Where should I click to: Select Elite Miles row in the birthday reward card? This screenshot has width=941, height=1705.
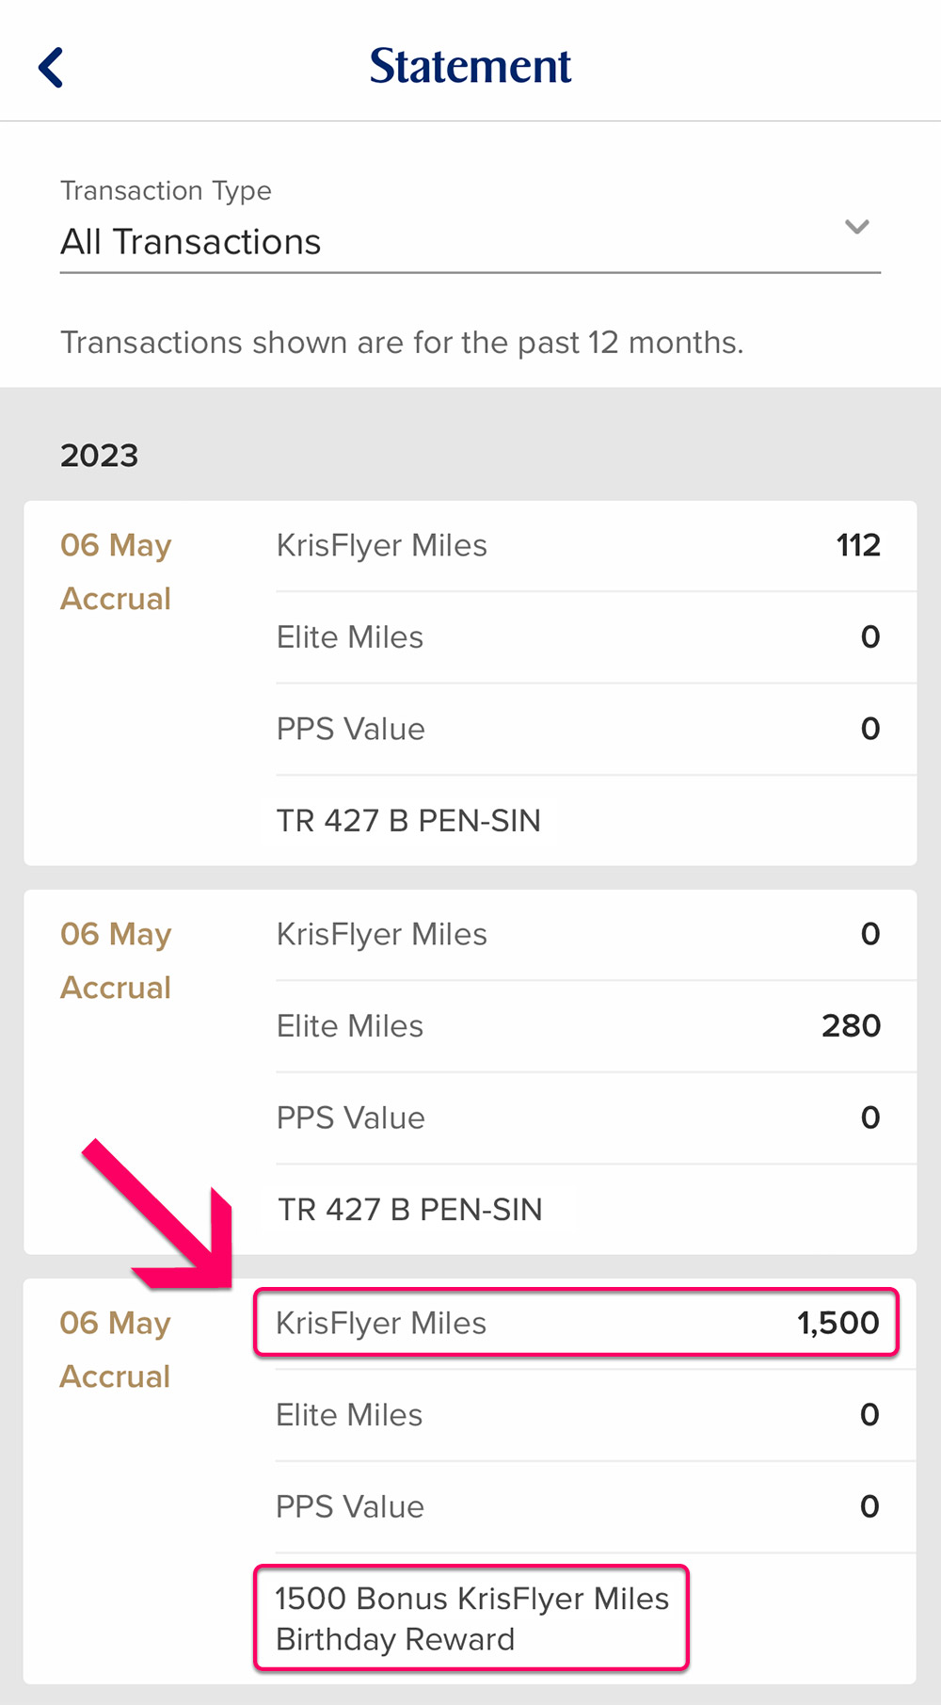578,1415
